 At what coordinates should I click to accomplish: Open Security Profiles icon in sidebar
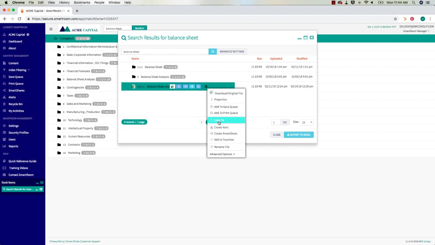tap(4, 133)
